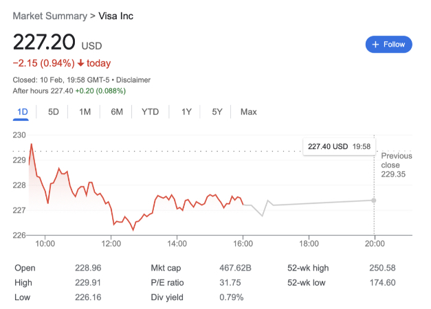Switch to the 5D chart range
The height and width of the screenshot is (309, 431).
[x=54, y=112]
